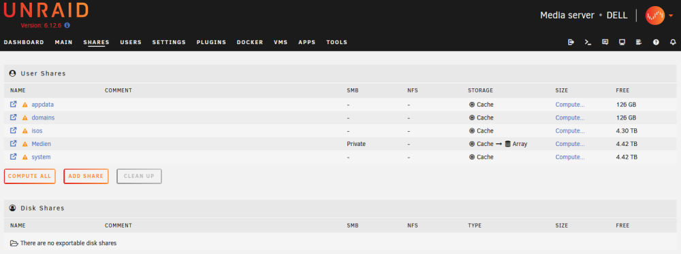Open the domains share browse icon
Image resolution: width=681 pixels, height=254 pixels.
click(x=14, y=117)
